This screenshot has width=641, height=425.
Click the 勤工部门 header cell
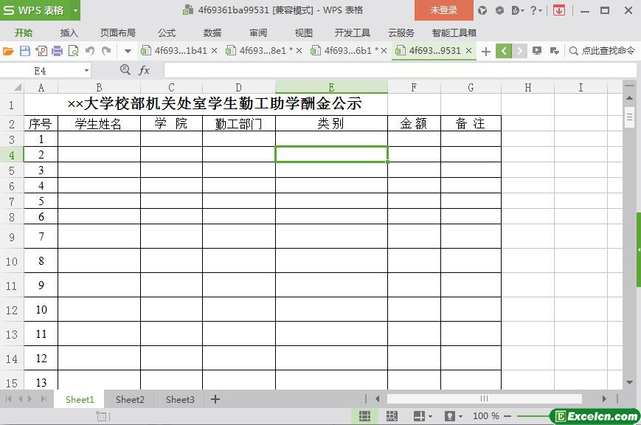pyautogui.click(x=239, y=123)
